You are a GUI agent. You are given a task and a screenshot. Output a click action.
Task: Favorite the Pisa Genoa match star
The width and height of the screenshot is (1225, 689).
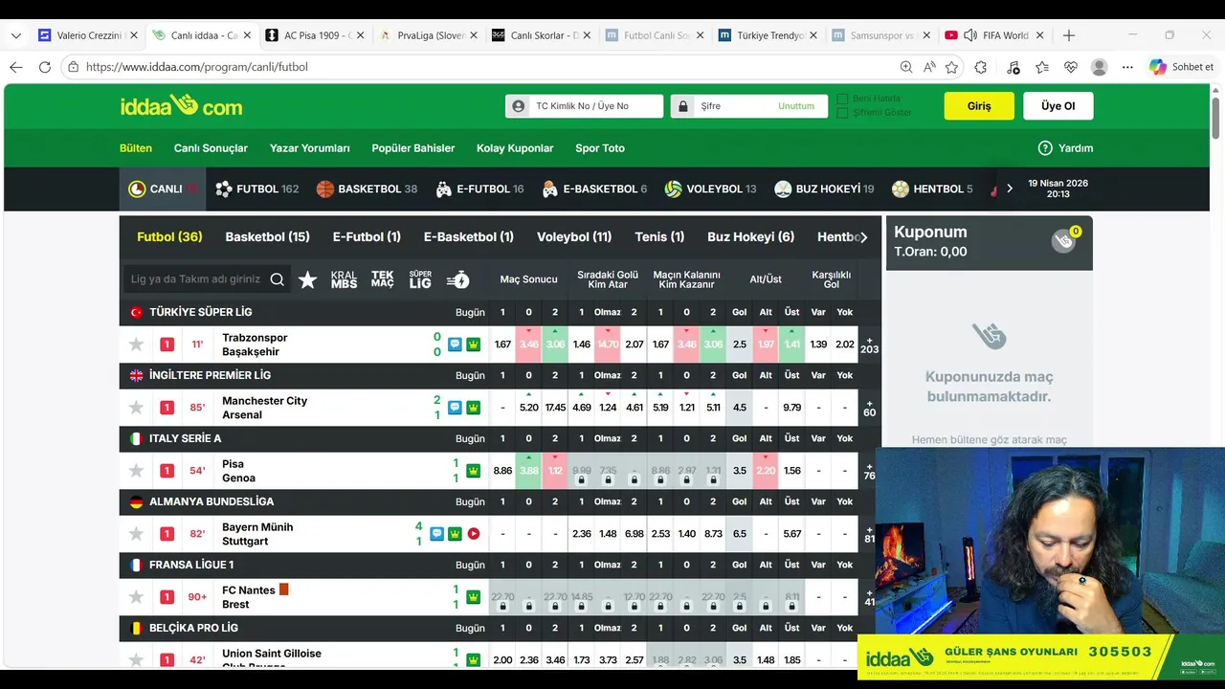coord(137,471)
